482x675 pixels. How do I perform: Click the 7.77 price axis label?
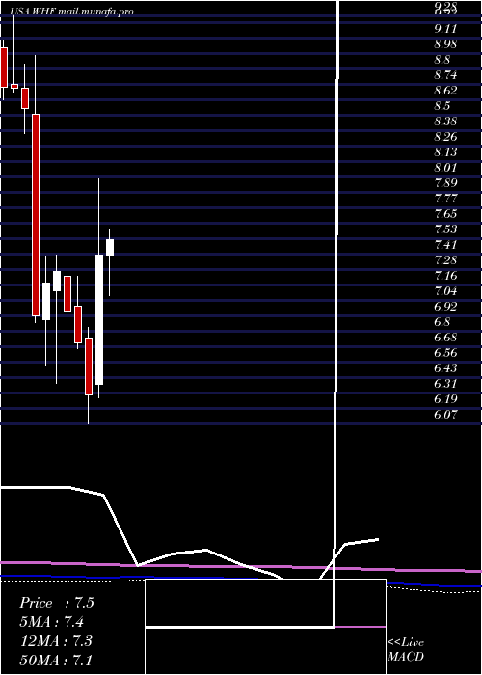click(x=445, y=199)
